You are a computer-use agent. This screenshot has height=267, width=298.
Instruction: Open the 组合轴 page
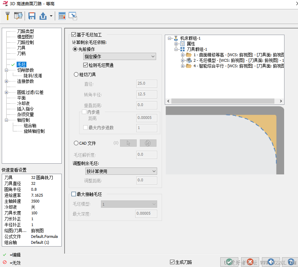coord(30,126)
